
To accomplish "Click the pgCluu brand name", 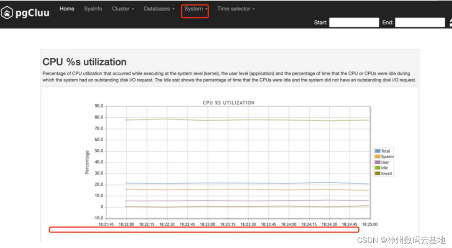I will (x=32, y=13).
